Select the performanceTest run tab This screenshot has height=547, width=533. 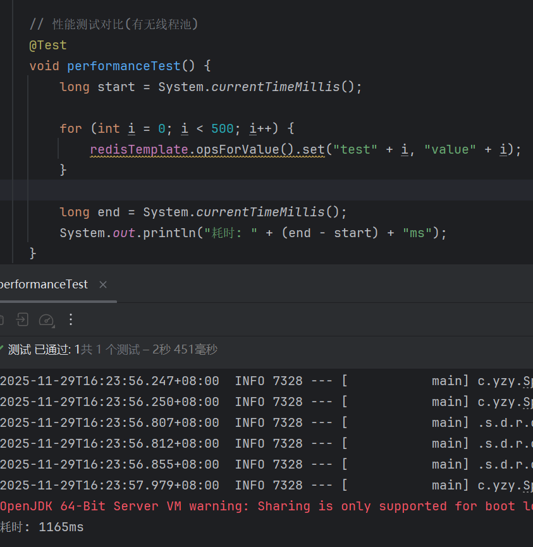pyautogui.click(x=44, y=285)
